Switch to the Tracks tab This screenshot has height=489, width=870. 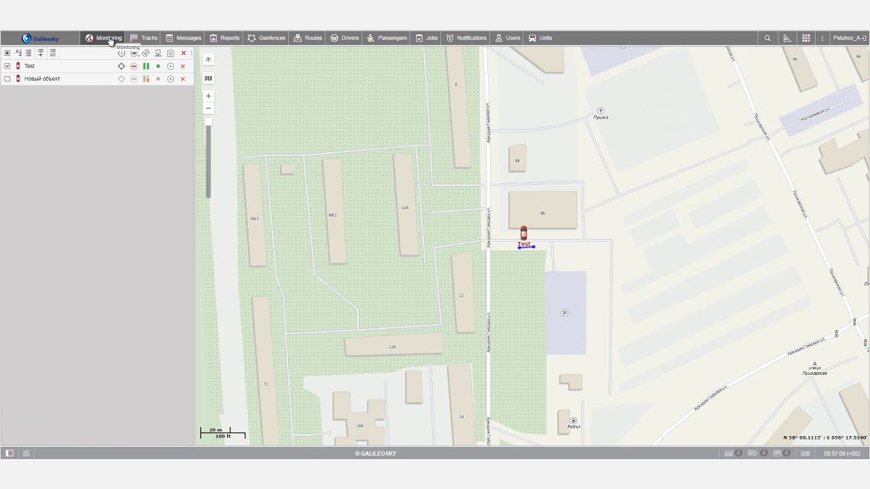144,38
